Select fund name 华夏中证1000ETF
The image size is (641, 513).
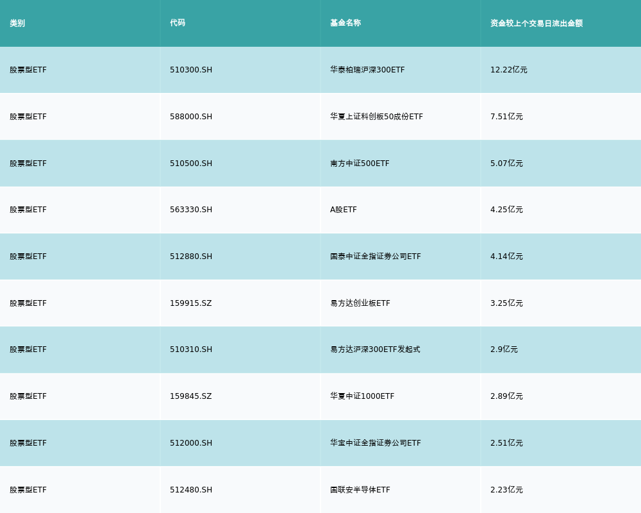pos(362,396)
